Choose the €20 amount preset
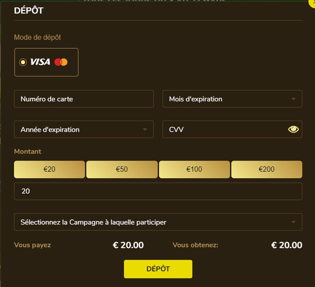The width and height of the screenshot is (315, 287). [x=50, y=169]
